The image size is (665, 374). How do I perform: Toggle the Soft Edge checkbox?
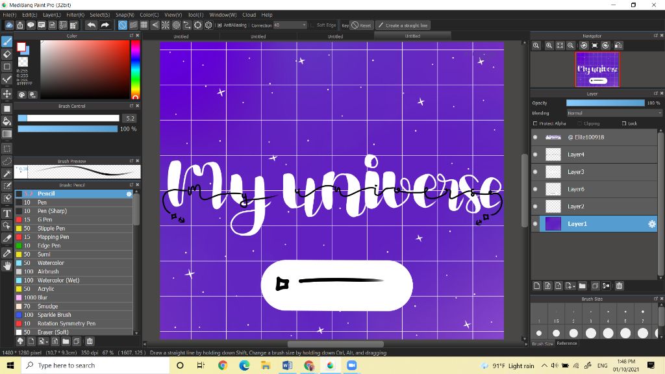coord(312,25)
